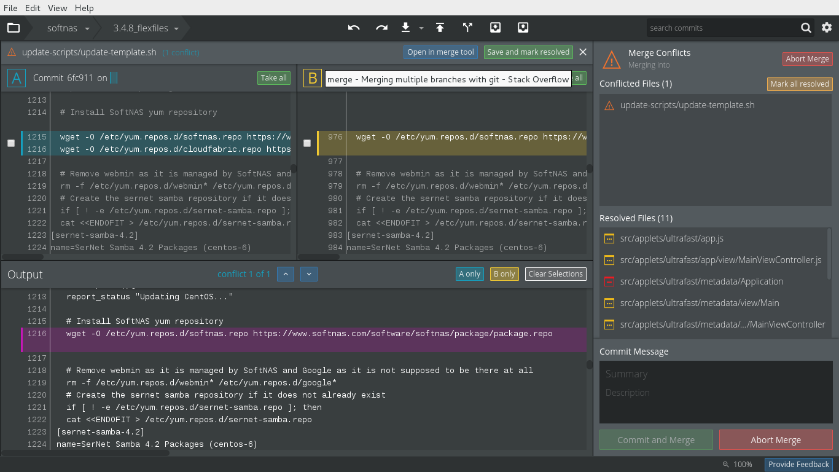The image size is (839, 472).
Task: Click the Undo arrow icon in toolbar
Action: pyautogui.click(x=354, y=28)
